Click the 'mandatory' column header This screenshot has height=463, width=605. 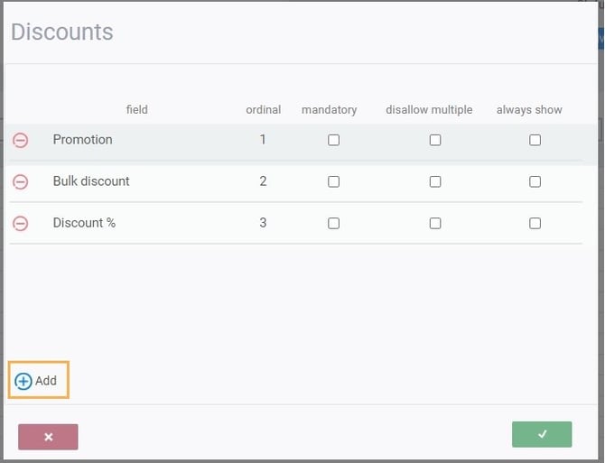tap(329, 110)
